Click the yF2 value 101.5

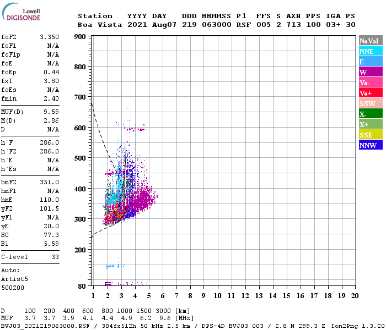pos(49,208)
